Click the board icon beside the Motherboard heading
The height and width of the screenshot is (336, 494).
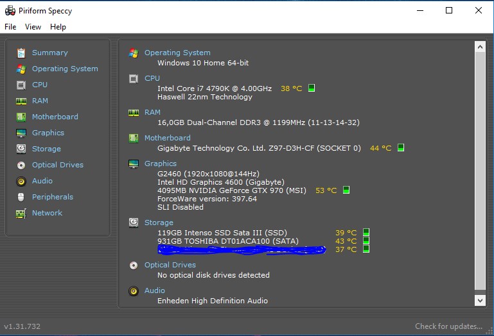(134, 138)
